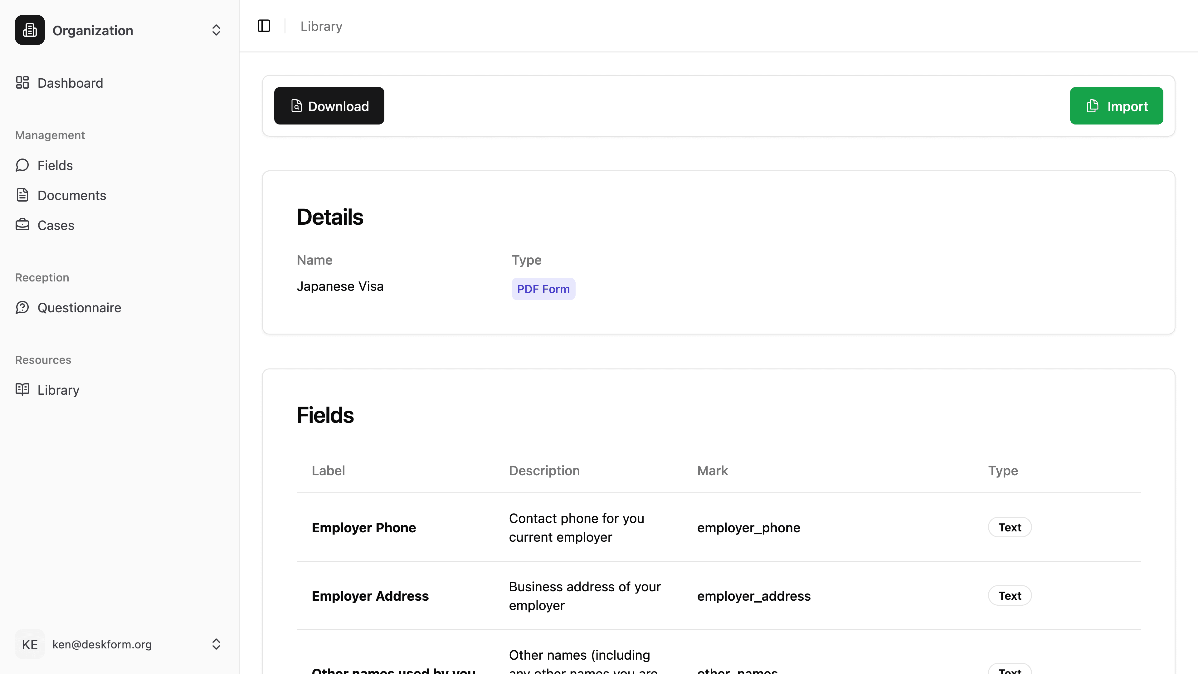This screenshot has height=674, width=1198.
Task: Click the document icon inside Download button
Action: (296, 105)
